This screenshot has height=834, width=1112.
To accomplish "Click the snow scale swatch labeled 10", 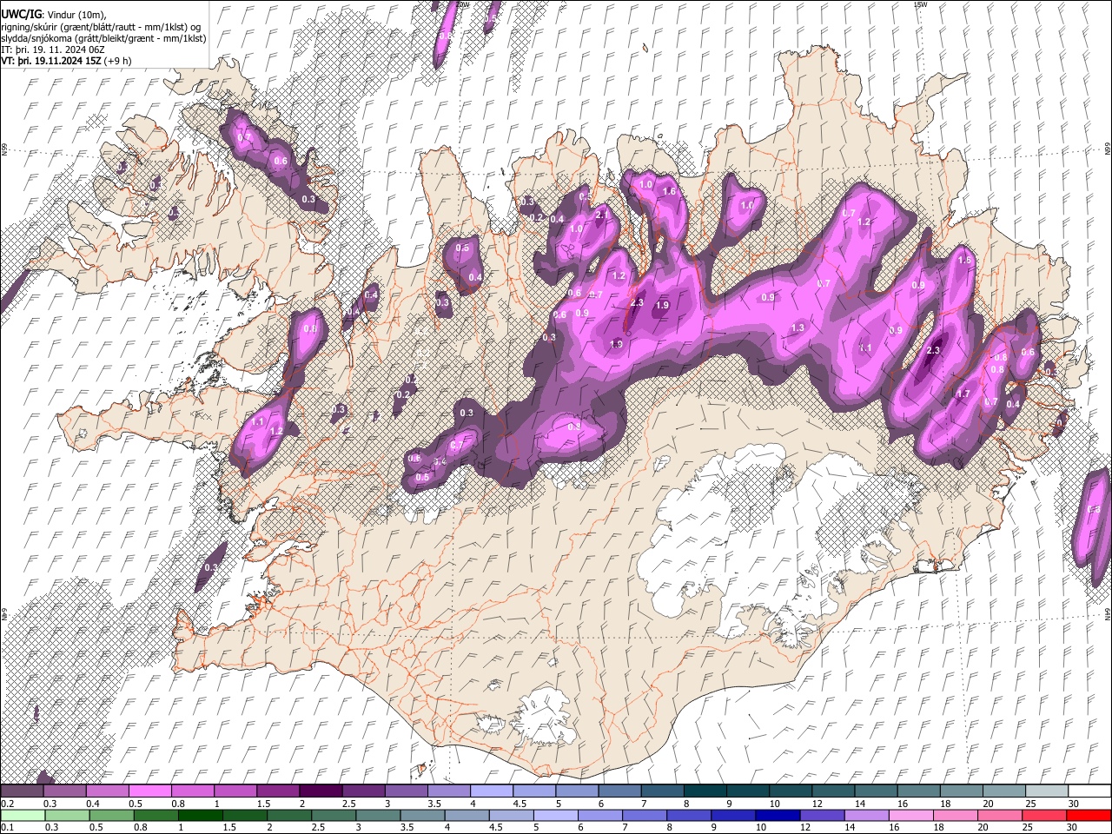I will (x=789, y=791).
